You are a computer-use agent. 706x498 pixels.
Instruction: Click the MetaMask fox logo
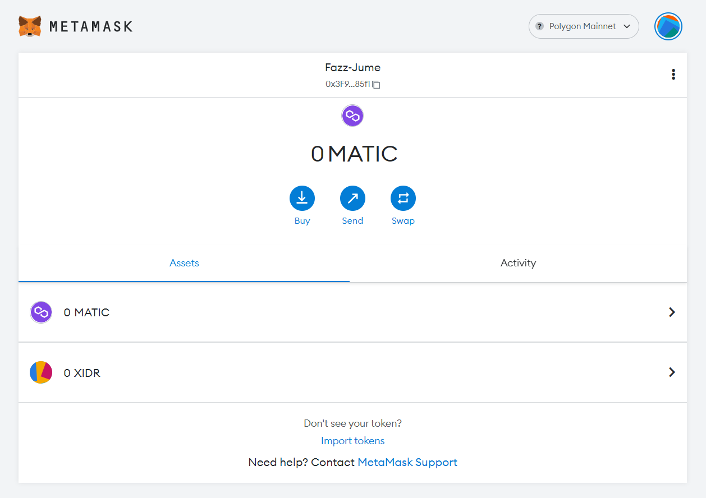coord(30,26)
